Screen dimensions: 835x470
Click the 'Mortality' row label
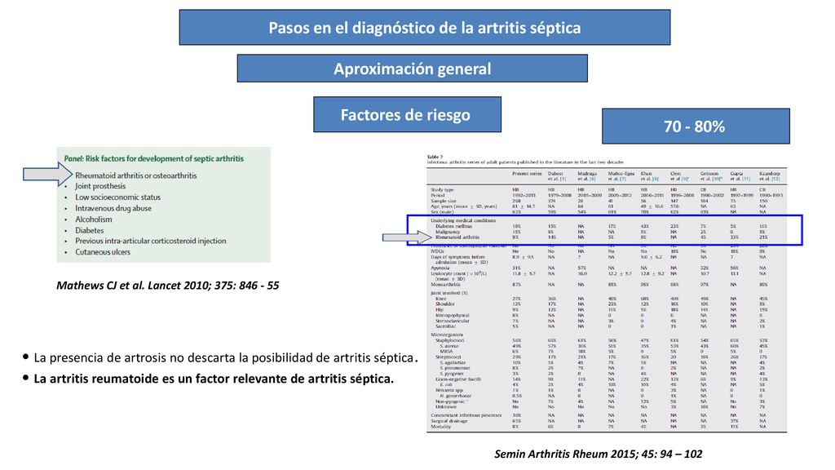pos(440,426)
